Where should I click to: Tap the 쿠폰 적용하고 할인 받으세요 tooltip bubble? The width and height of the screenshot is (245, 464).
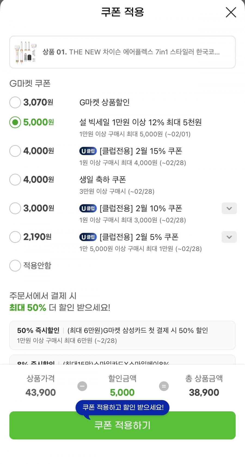tap(122, 407)
